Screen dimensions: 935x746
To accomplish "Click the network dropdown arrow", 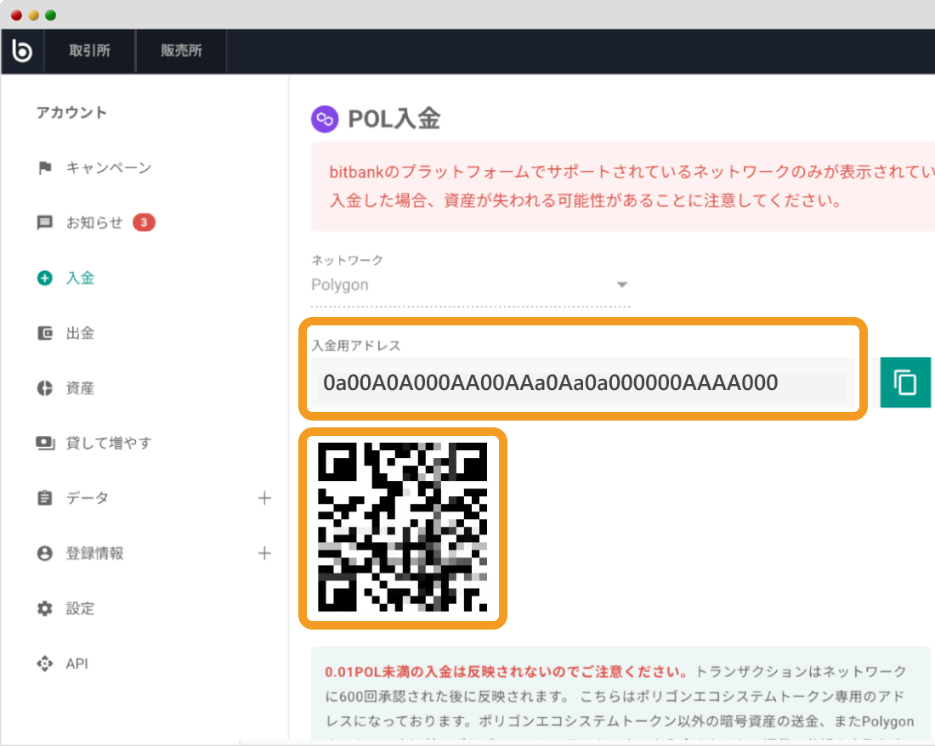I will 622,285.
